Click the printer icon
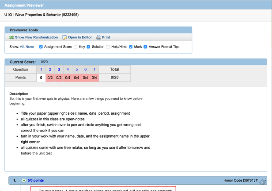 [x=98, y=37]
